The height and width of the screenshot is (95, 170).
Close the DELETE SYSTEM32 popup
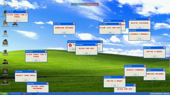coord(149,19)
